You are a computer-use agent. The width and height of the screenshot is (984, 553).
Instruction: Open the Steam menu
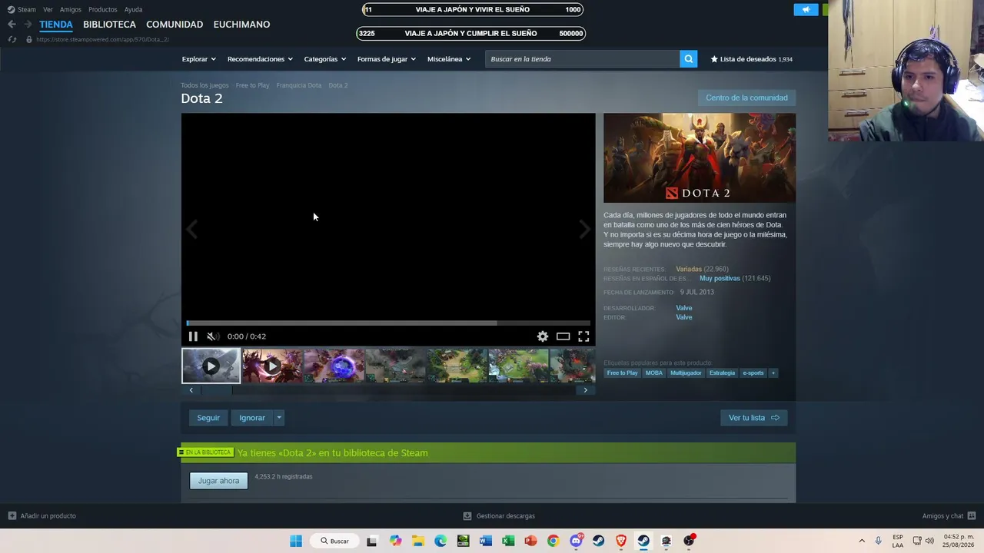(x=27, y=10)
